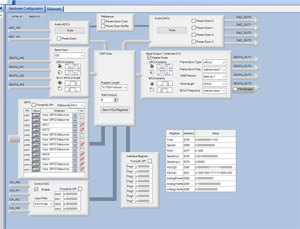This screenshot has width=300, height=229.
Task: Select first Serial Input BCLK data change radio
Action: coord(60,83)
